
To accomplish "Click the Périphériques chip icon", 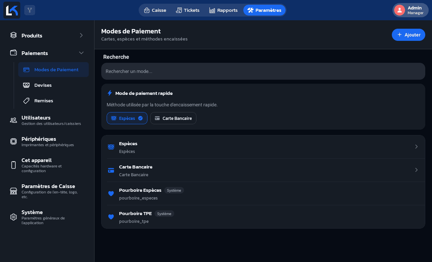I will click(x=13, y=141).
